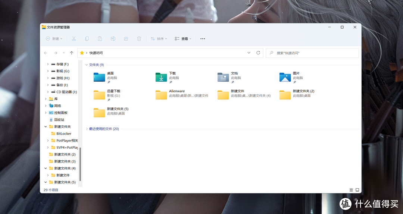Select the 迅雷下载 folder icon
Screen dimensions: 403x214
[99, 95]
